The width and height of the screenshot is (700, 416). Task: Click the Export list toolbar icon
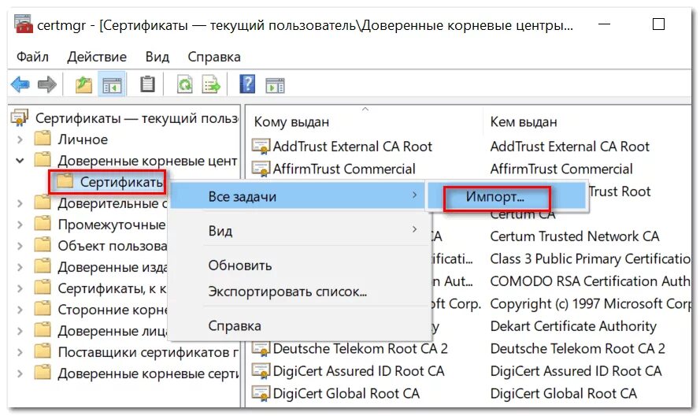tap(211, 84)
